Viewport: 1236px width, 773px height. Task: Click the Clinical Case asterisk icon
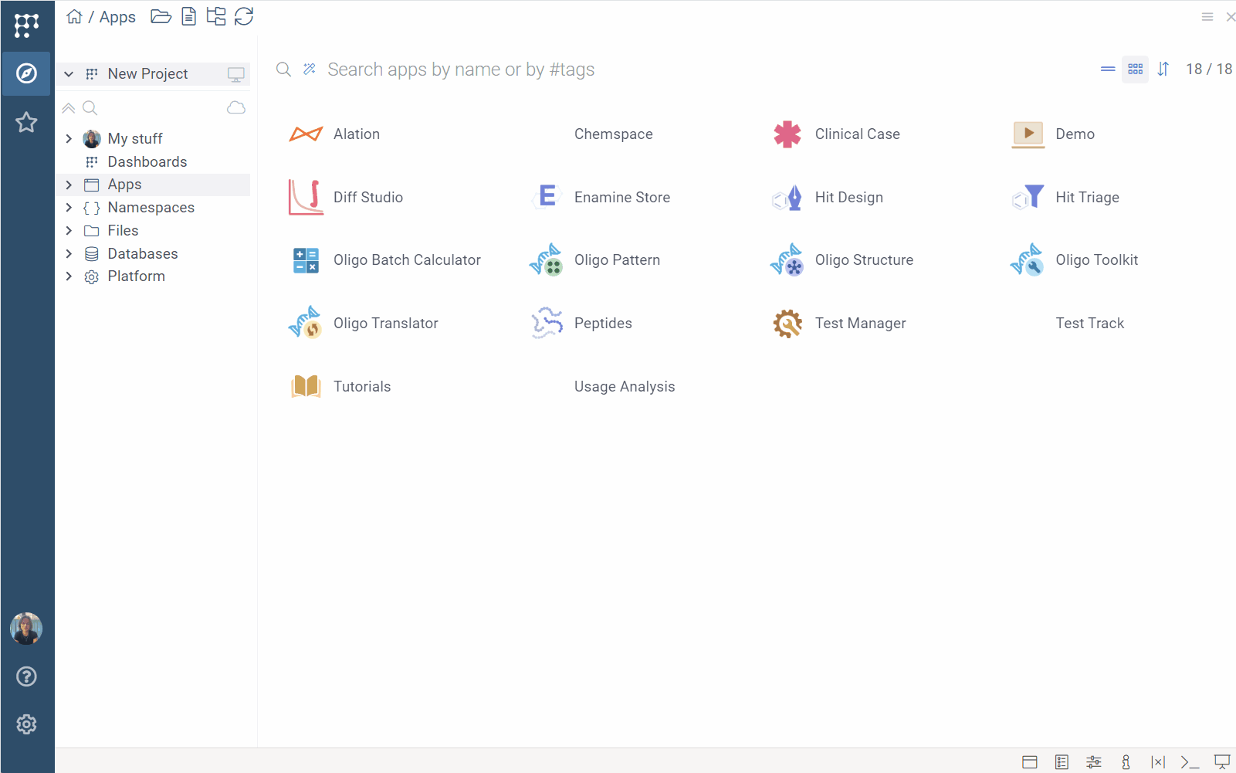coord(787,134)
